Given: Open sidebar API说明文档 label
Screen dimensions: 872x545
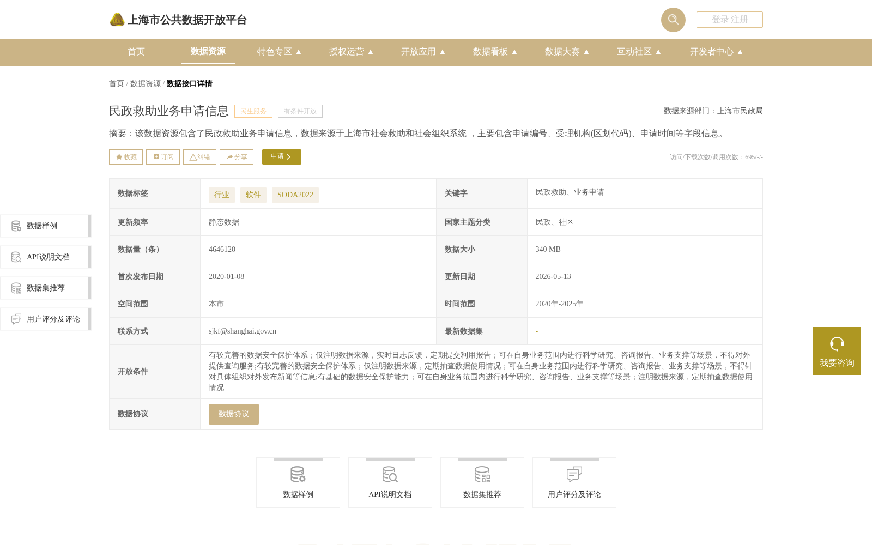Looking at the screenshot, I should (48, 257).
